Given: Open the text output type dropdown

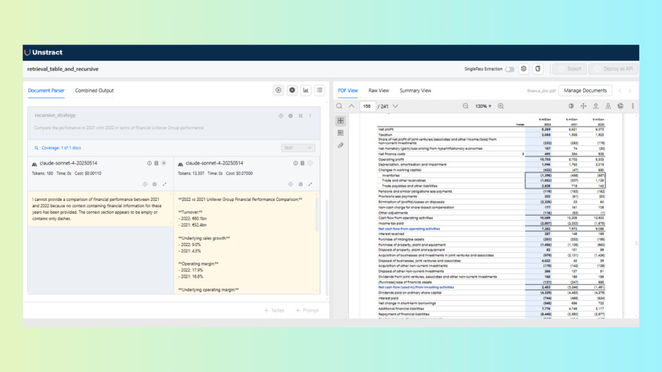Looking at the screenshot, I should click(x=299, y=148).
